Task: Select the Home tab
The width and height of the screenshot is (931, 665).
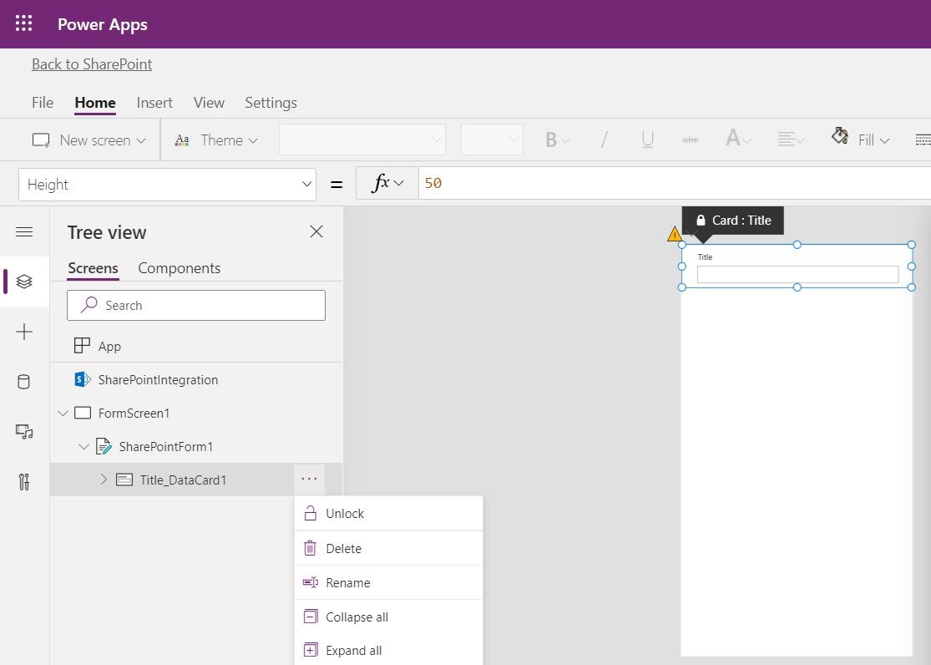Action: coord(95,103)
